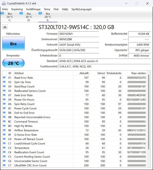Image resolution: width=153 pixels, height=170 pixels.
Task: Click status dot of Seek Error Rate row
Action: pyautogui.click(x=4, y=95)
